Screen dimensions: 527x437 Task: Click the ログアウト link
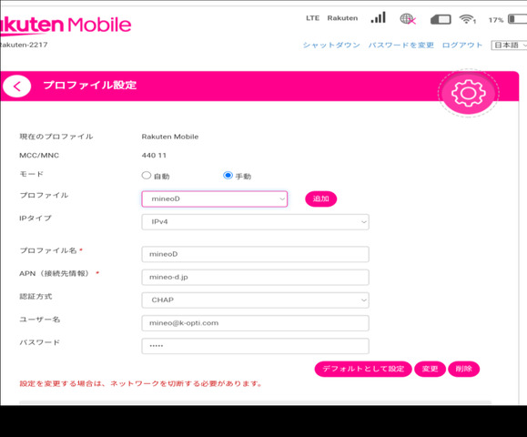pyautogui.click(x=462, y=45)
